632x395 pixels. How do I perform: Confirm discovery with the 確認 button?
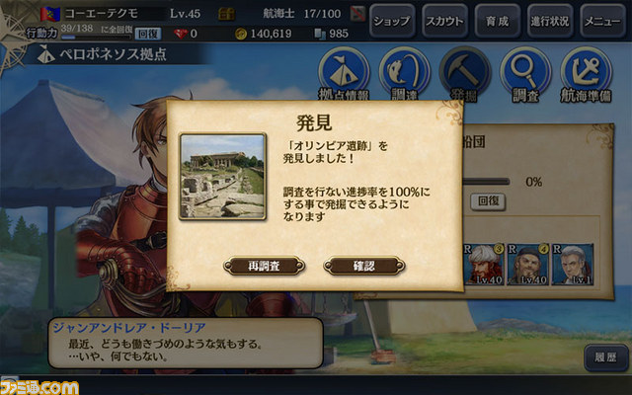(x=364, y=266)
